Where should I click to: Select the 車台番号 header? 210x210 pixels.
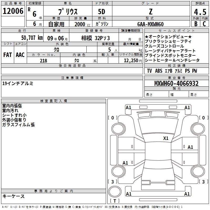point(176,78)
